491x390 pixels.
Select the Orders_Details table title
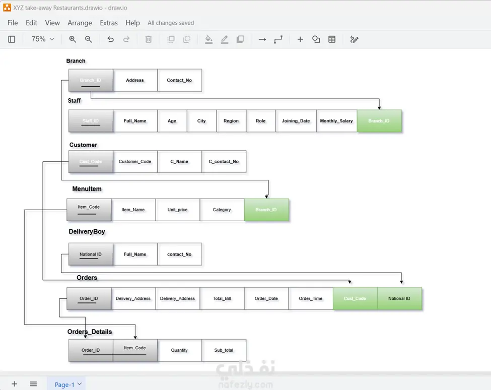(90, 332)
